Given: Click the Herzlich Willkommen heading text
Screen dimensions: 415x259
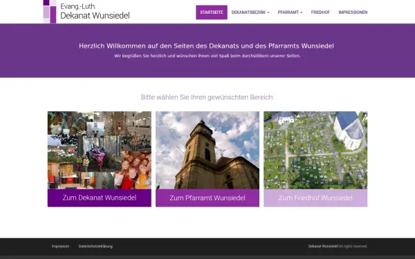Looking at the screenshot, I should (206, 46).
